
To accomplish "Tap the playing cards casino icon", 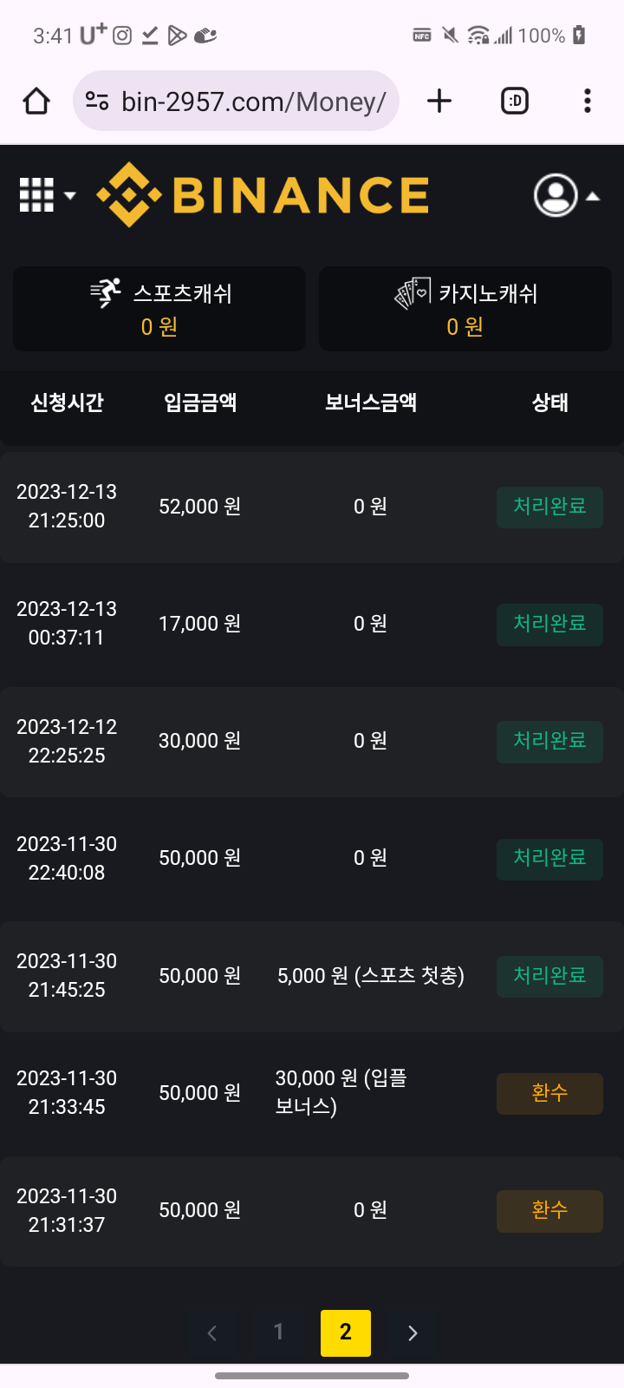I will tap(413, 293).
